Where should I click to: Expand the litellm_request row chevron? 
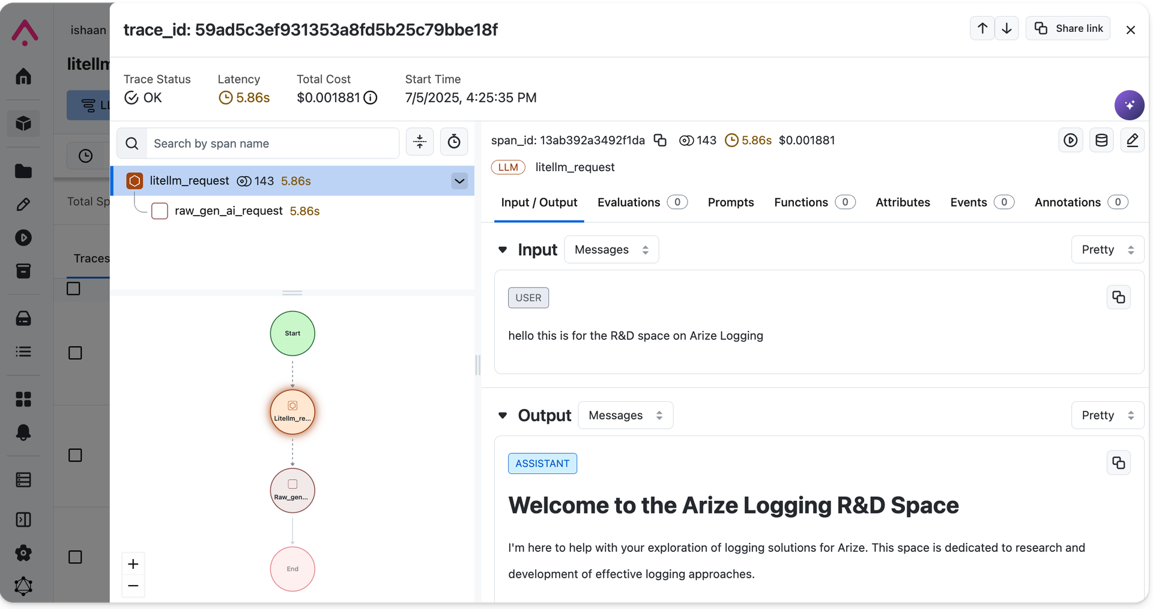point(459,181)
